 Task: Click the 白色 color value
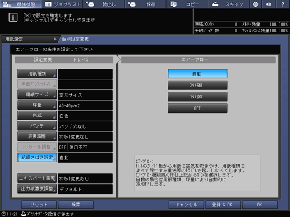(x=85, y=116)
